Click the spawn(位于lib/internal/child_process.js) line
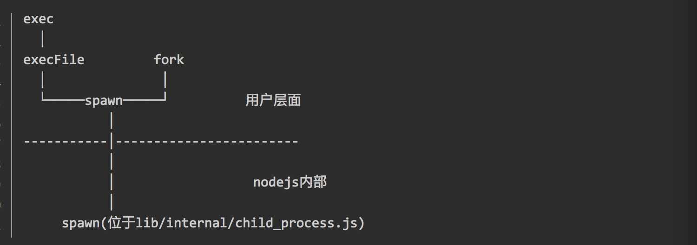Screen dimensions: 697x245 point(213,224)
